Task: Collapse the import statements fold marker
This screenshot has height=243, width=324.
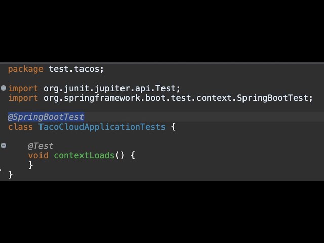Action: pos(3,88)
